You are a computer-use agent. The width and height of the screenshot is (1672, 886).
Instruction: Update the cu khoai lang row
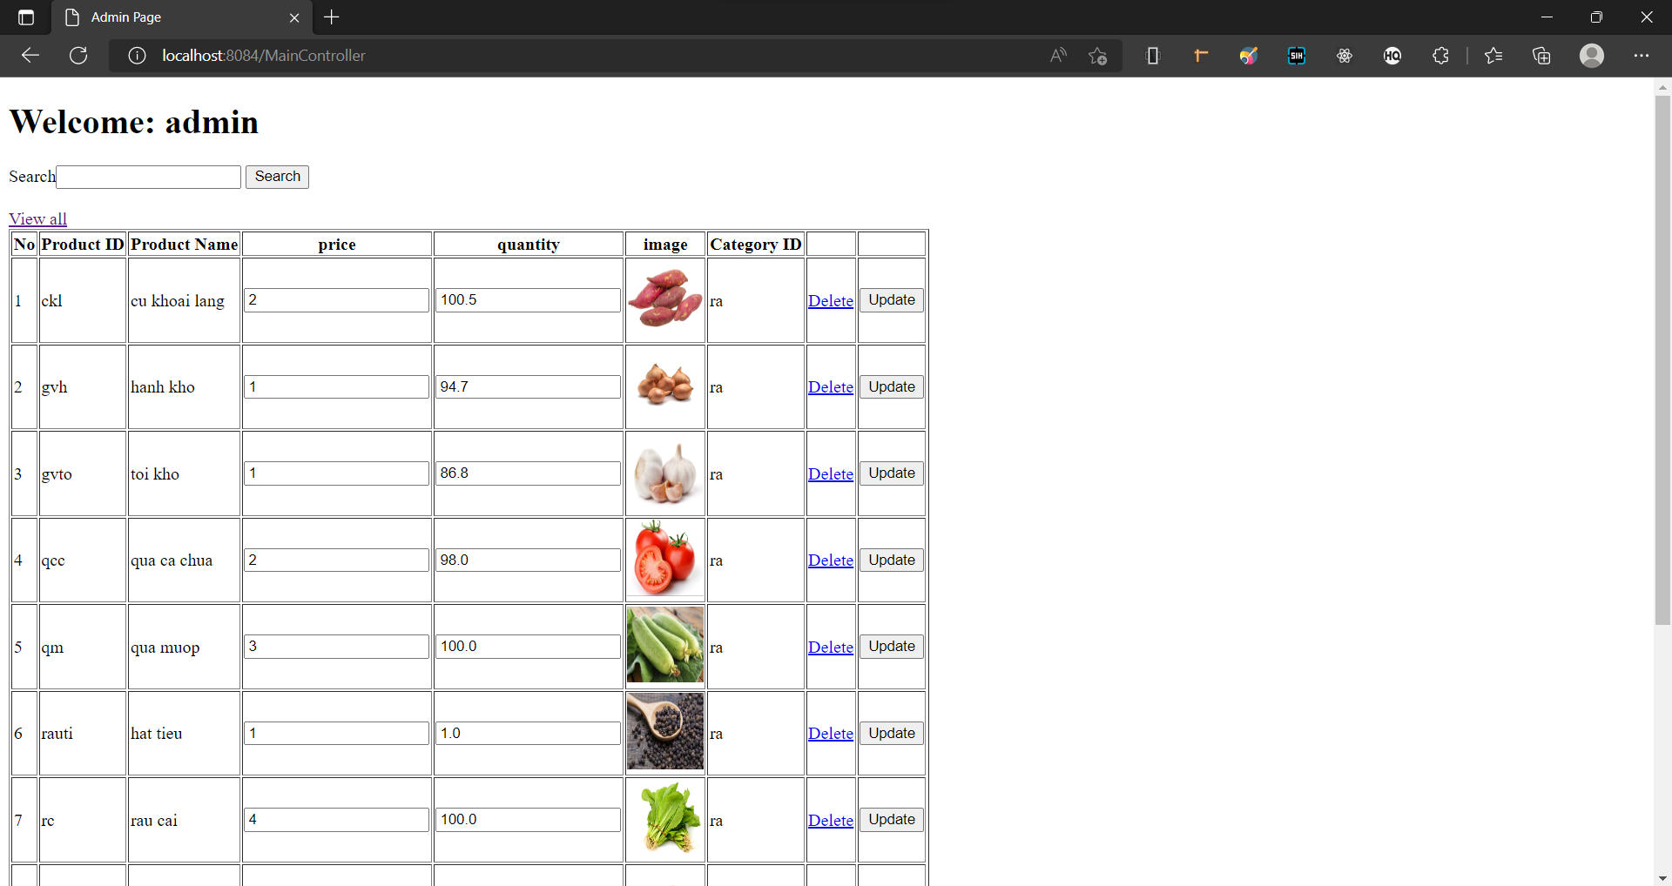[x=892, y=300]
